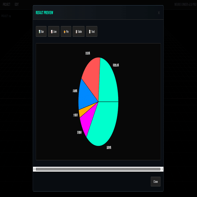Switch result preview to Bar chart
The image size is (197, 197).
(41, 32)
